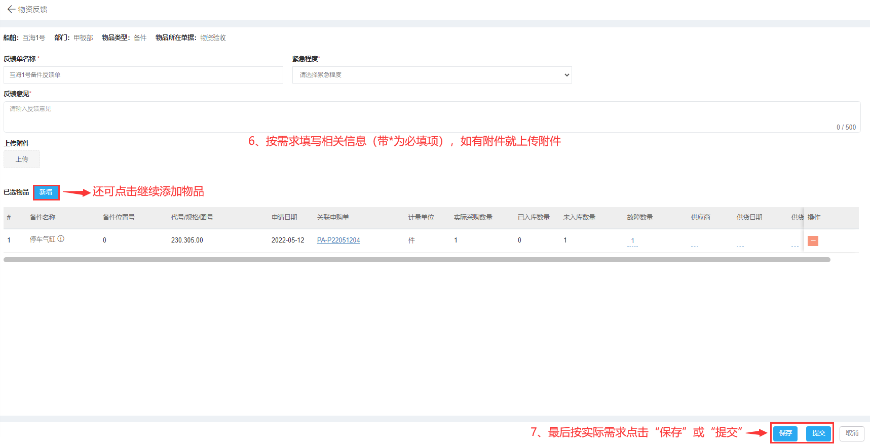Click the 件 unit cell

pyautogui.click(x=411, y=240)
